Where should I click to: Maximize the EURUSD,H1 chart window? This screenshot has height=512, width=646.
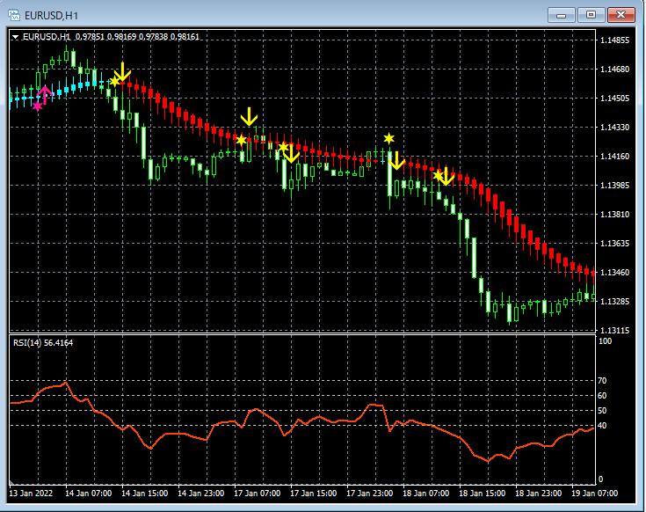click(x=591, y=15)
